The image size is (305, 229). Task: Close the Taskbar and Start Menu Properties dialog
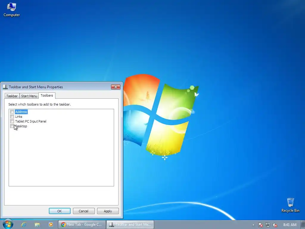coord(116,87)
